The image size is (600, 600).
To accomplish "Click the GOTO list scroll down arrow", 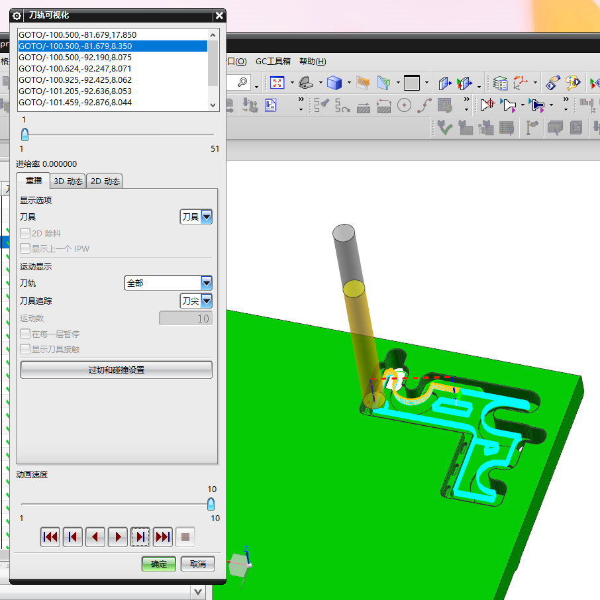I will click(x=213, y=105).
